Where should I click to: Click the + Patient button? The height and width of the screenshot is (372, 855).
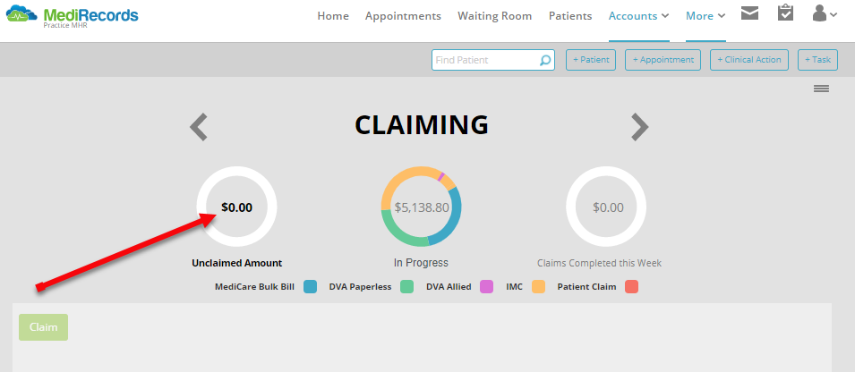[590, 60]
